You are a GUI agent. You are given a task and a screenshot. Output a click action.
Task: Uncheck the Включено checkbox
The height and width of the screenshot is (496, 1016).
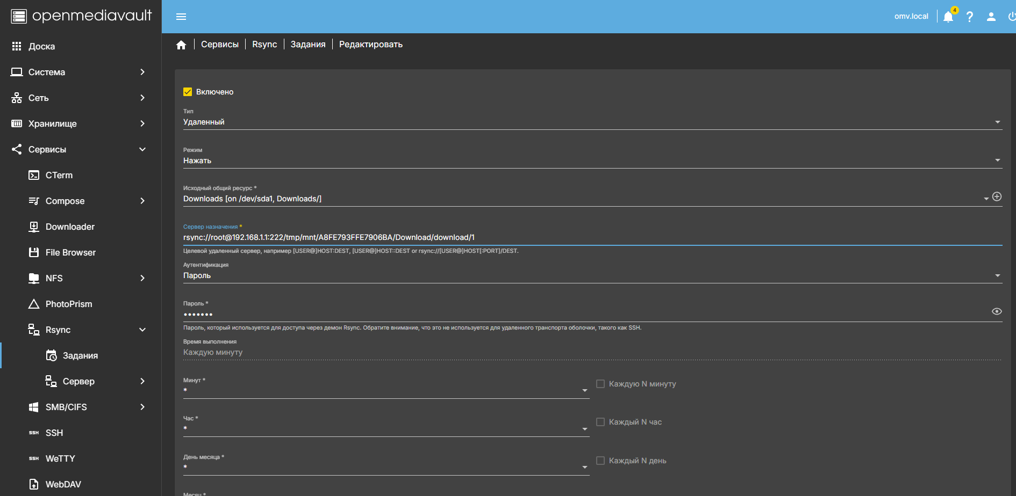[188, 92]
